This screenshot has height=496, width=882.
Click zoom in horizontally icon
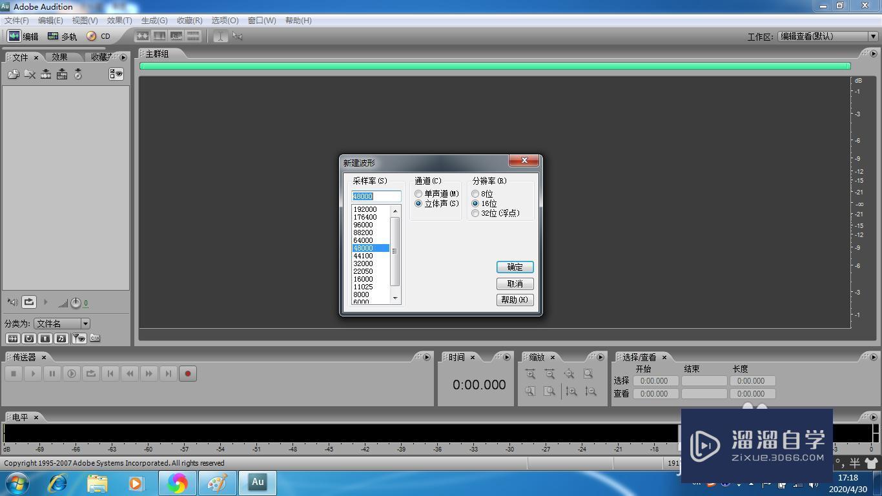coord(530,374)
